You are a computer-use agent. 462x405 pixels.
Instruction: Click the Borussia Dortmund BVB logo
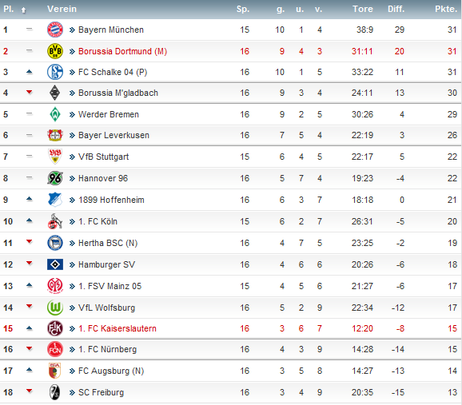pos(55,51)
